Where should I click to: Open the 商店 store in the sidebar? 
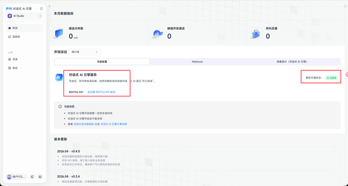pos(25,68)
